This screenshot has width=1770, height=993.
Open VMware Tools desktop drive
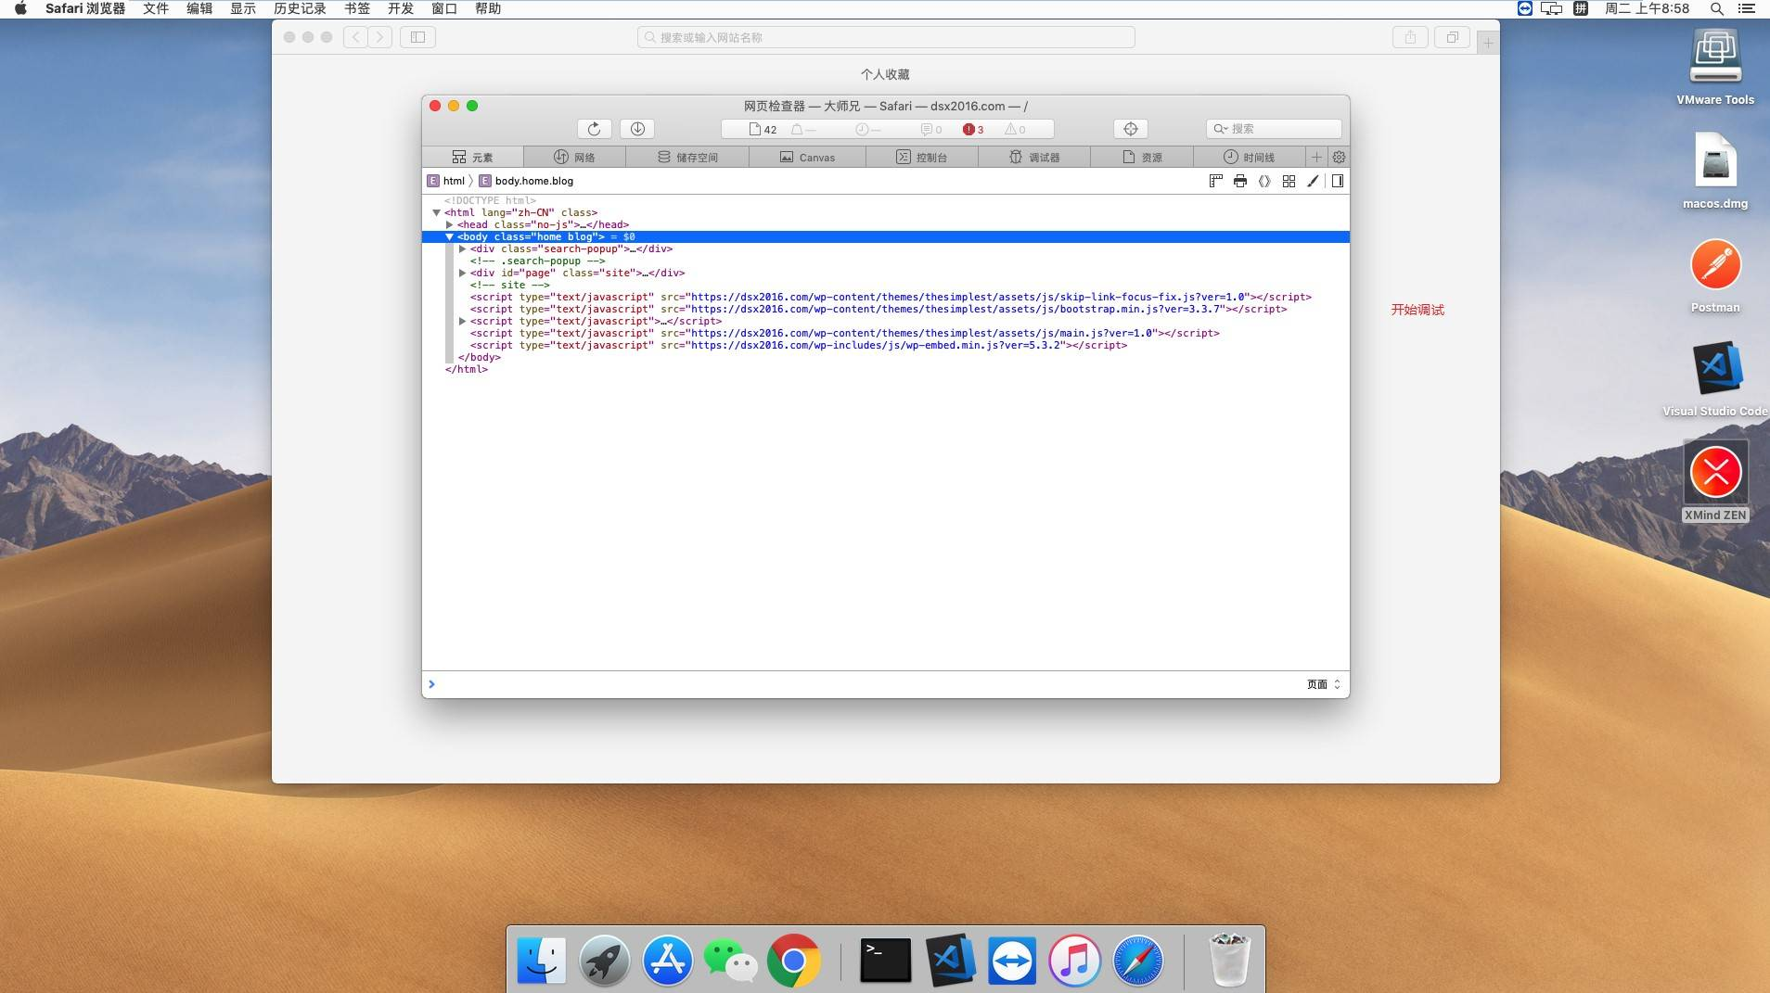(1715, 68)
